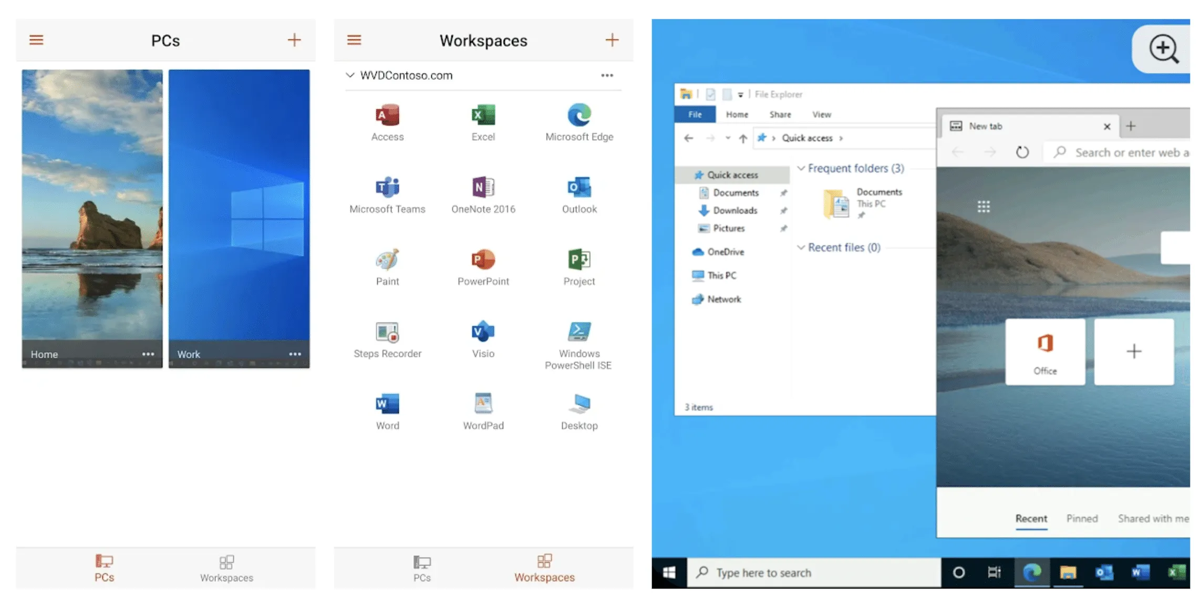This screenshot has width=1200, height=598.
Task: Launch Microsoft Teams remote app
Action: coord(387,195)
